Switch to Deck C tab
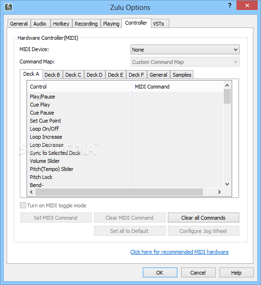This screenshot has height=285, width=261. point(73,75)
